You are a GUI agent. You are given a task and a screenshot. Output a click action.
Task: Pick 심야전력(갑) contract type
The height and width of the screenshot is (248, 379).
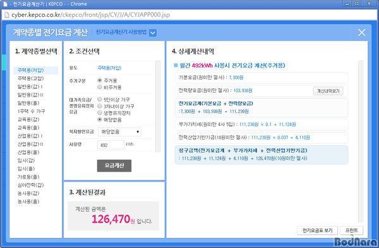tap(31, 185)
